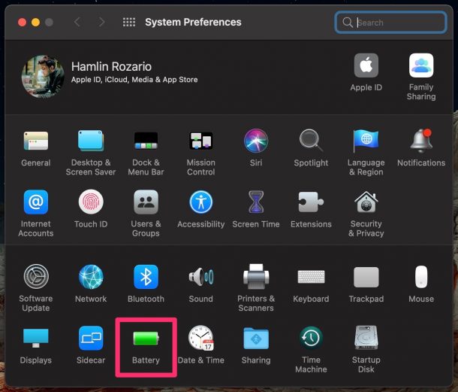Click Hamlin Rozario's profile picture

click(x=43, y=76)
